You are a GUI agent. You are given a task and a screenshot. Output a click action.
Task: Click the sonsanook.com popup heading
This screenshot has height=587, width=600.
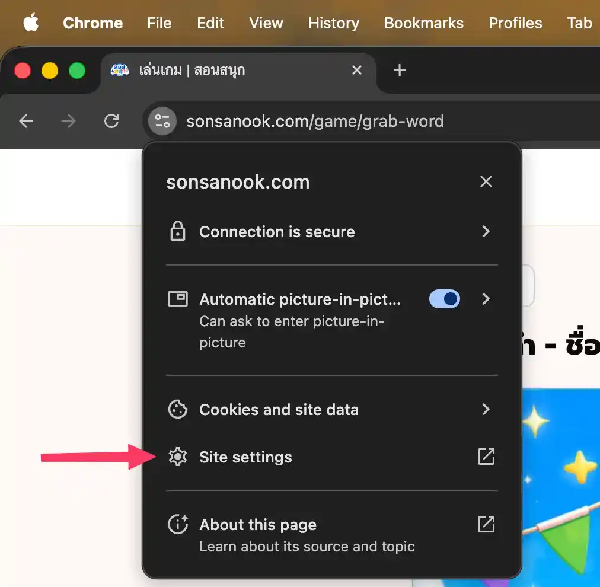(x=238, y=182)
